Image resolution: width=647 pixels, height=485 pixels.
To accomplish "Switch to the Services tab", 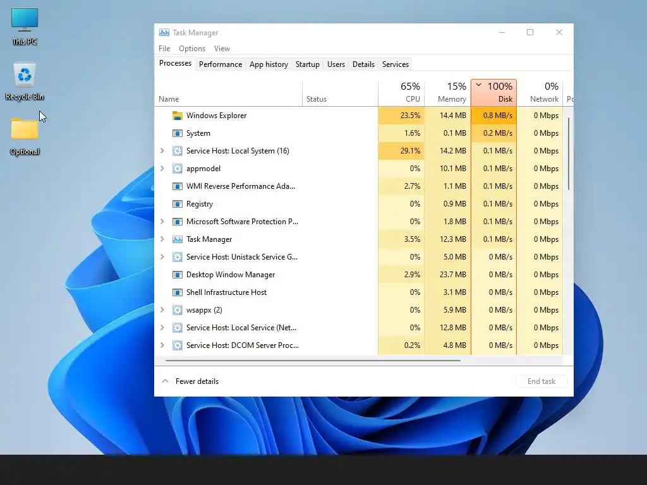I will (396, 64).
